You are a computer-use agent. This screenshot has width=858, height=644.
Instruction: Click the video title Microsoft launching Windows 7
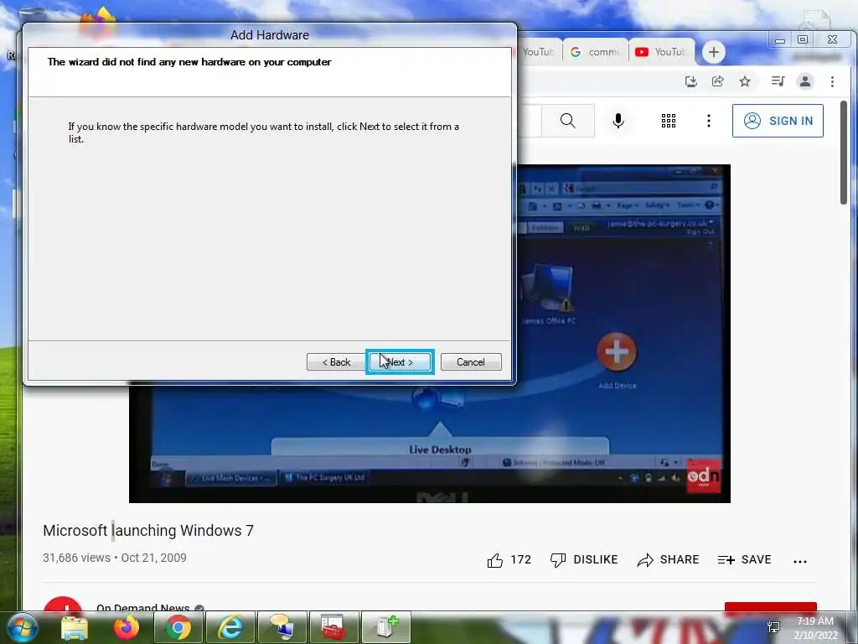coord(148,531)
